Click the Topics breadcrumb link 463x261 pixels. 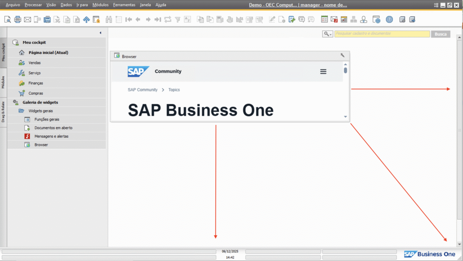pyautogui.click(x=174, y=90)
